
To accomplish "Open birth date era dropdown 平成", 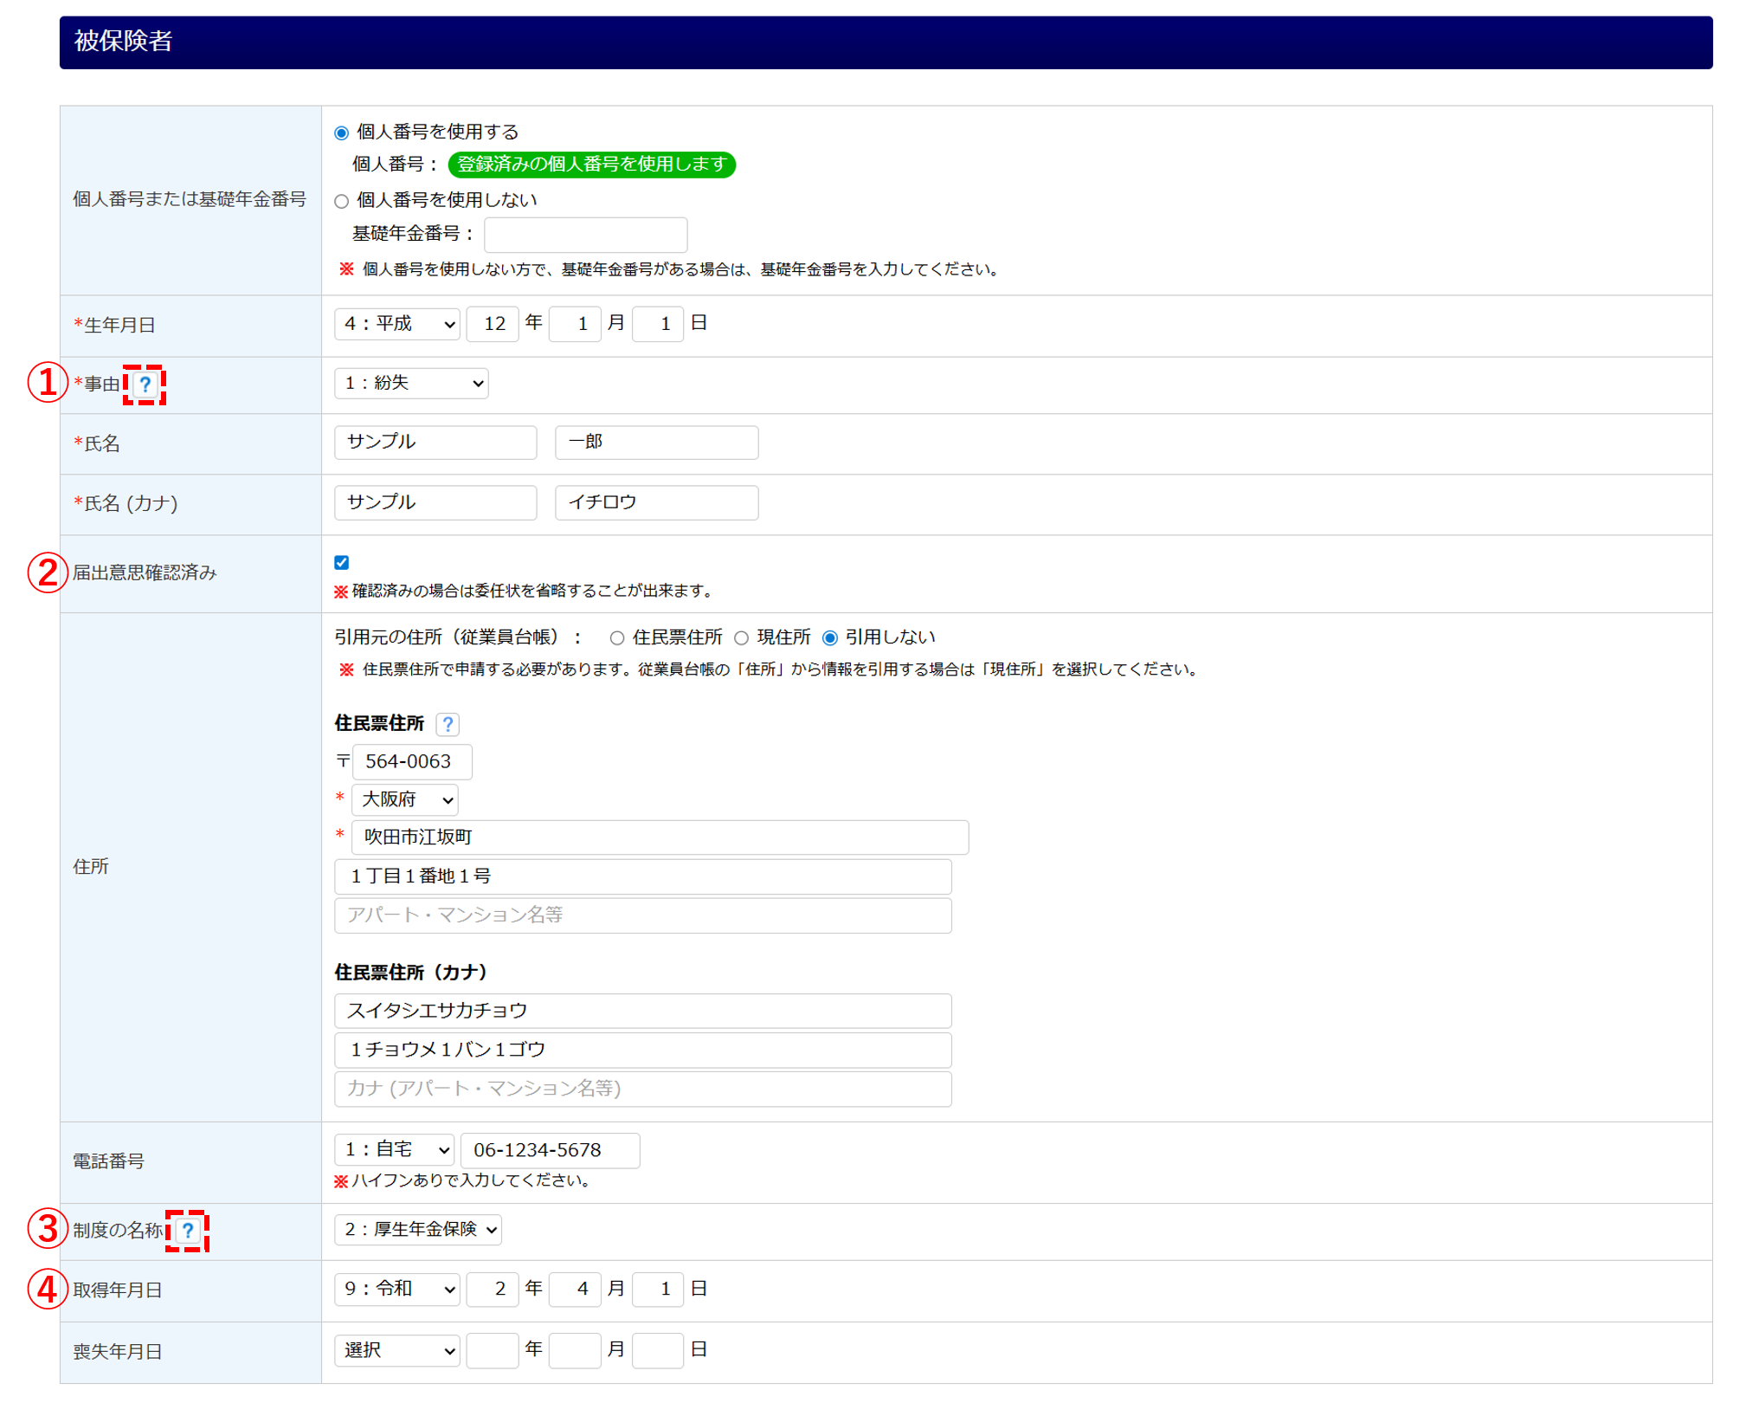I will coord(397,324).
